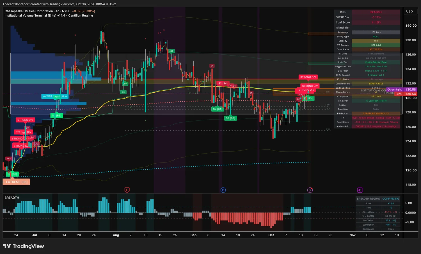Viewport: 421px width, 254px height.
Task: Click the TradingView logo
Action: tap(24, 246)
